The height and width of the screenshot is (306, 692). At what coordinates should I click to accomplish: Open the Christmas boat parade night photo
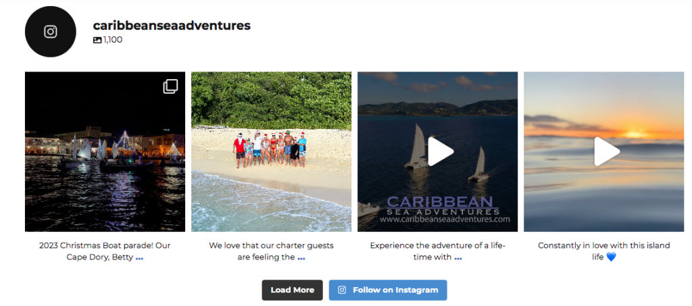click(105, 152)
